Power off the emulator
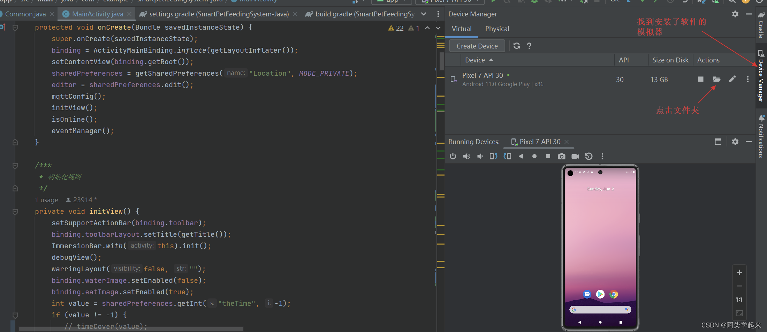The width and height of the screenshot is (767, 332). point(453,156)
